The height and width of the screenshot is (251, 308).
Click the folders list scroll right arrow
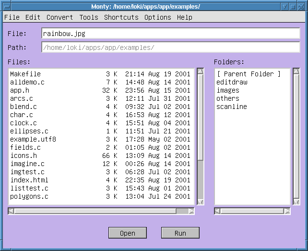tap(287, 211)
